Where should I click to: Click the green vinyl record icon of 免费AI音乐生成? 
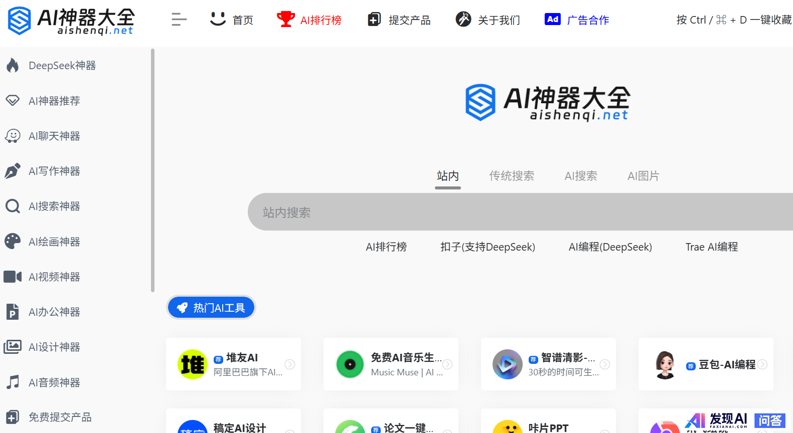[350, 364]
